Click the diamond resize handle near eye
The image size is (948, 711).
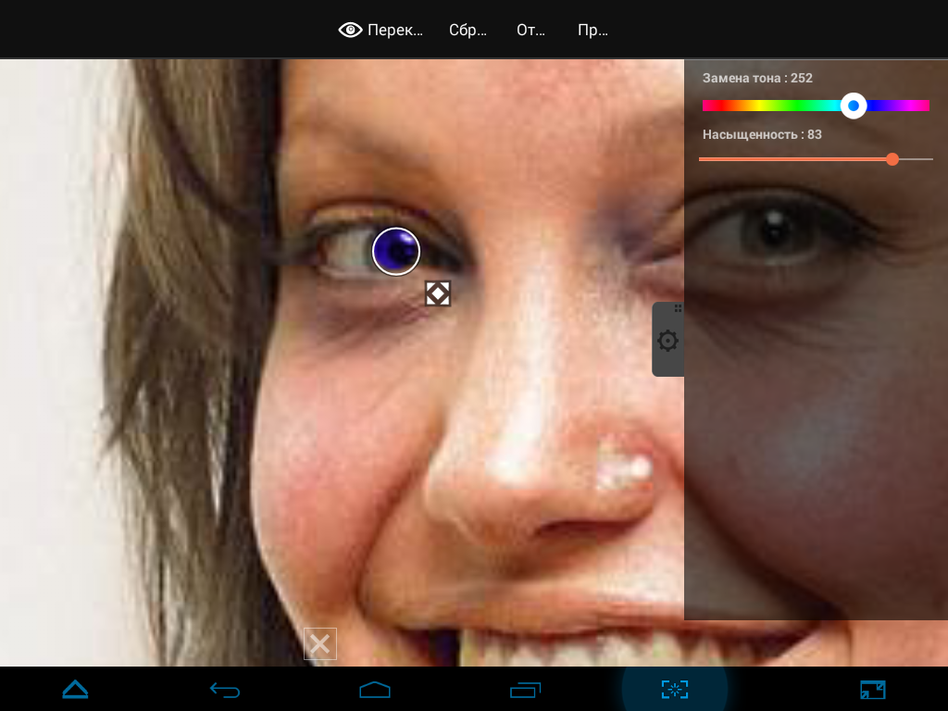[x=438, y=293]
